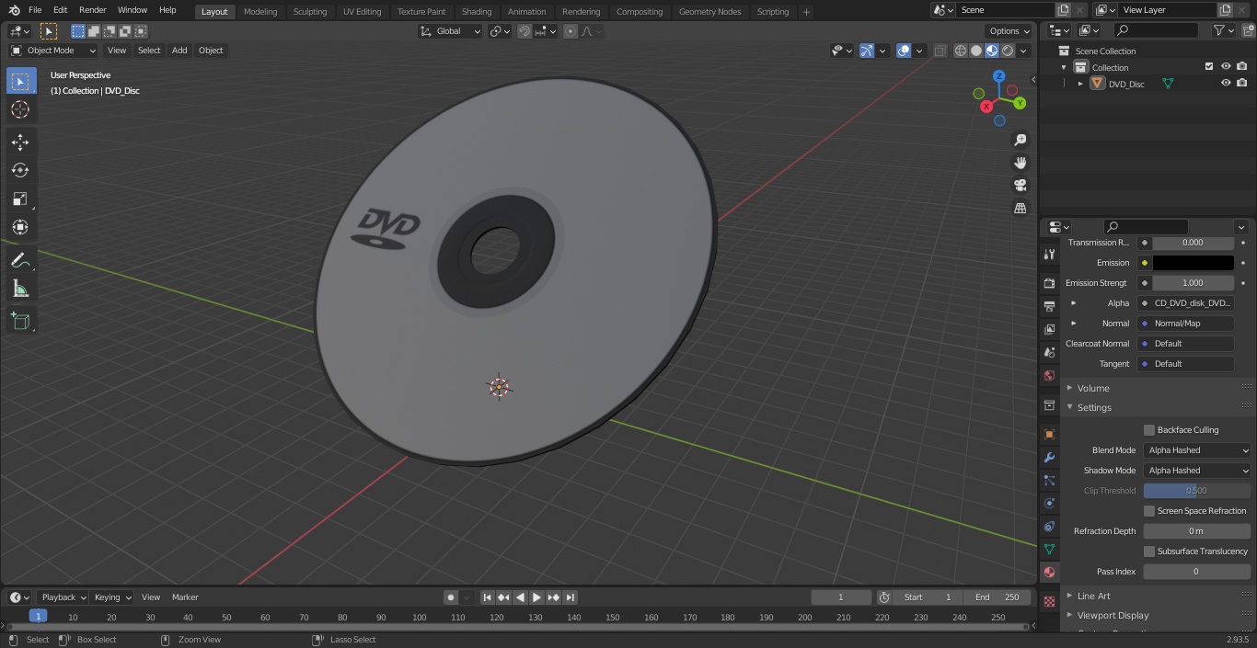The height and width of the screenshot is (648, 1257).
Task: Choose the Add Cube tool
Action: (x=20, y=322)
